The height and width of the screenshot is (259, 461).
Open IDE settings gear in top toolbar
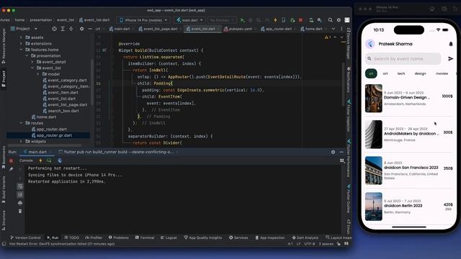339,20
